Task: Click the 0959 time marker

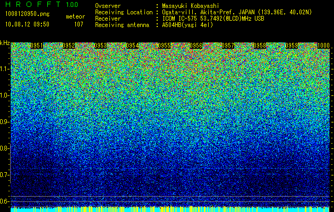Action: [292, 46]
